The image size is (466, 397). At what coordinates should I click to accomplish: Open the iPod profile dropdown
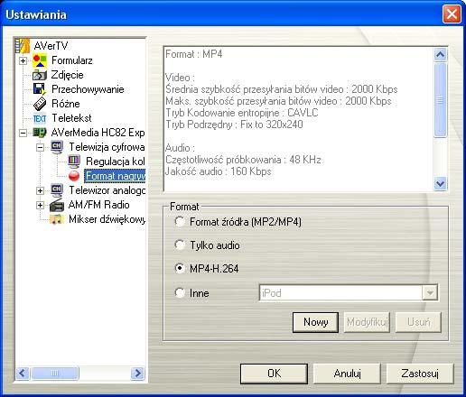(430, 292)
